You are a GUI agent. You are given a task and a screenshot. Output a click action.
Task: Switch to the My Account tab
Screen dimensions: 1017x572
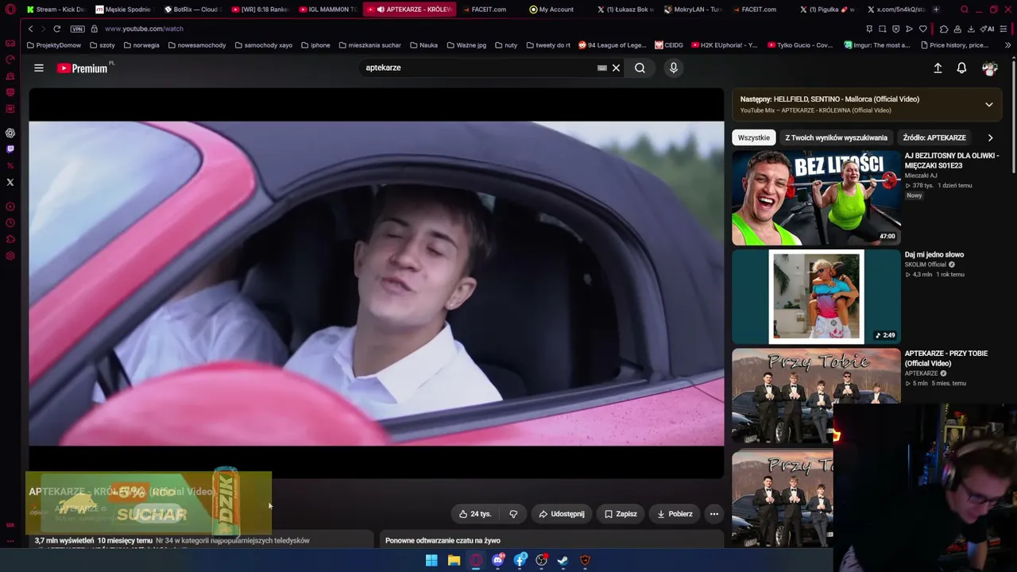[551, 10]
